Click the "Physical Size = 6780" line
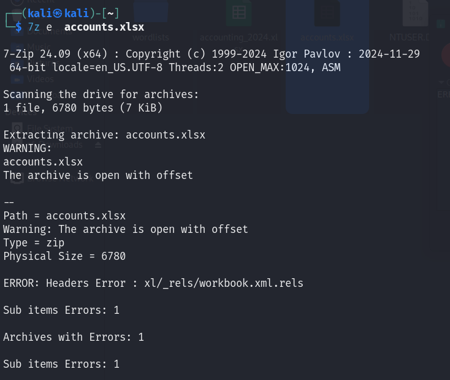 coord(64,256)
